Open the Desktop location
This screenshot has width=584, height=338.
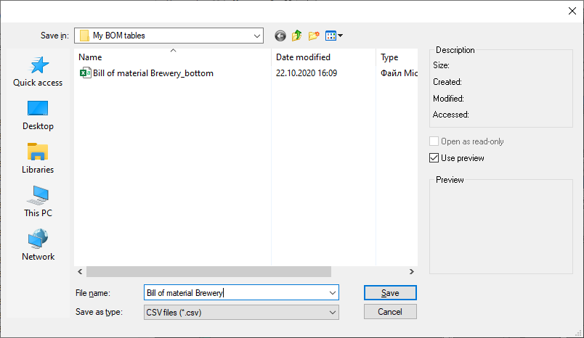point(38,115)
